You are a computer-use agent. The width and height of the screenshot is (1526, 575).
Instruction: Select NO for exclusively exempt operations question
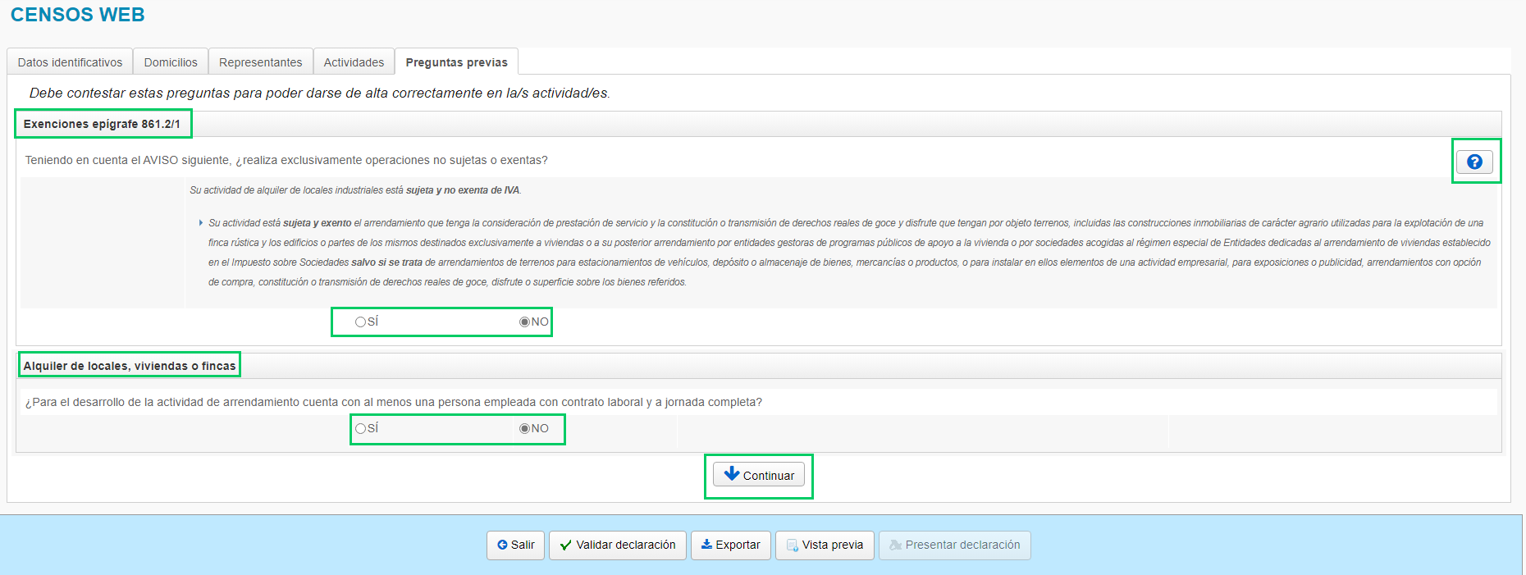[x=524, y=322]
